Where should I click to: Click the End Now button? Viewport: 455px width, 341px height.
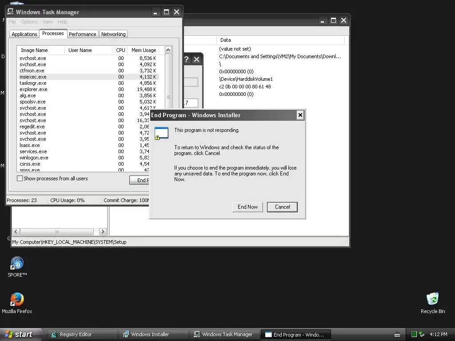247,207
